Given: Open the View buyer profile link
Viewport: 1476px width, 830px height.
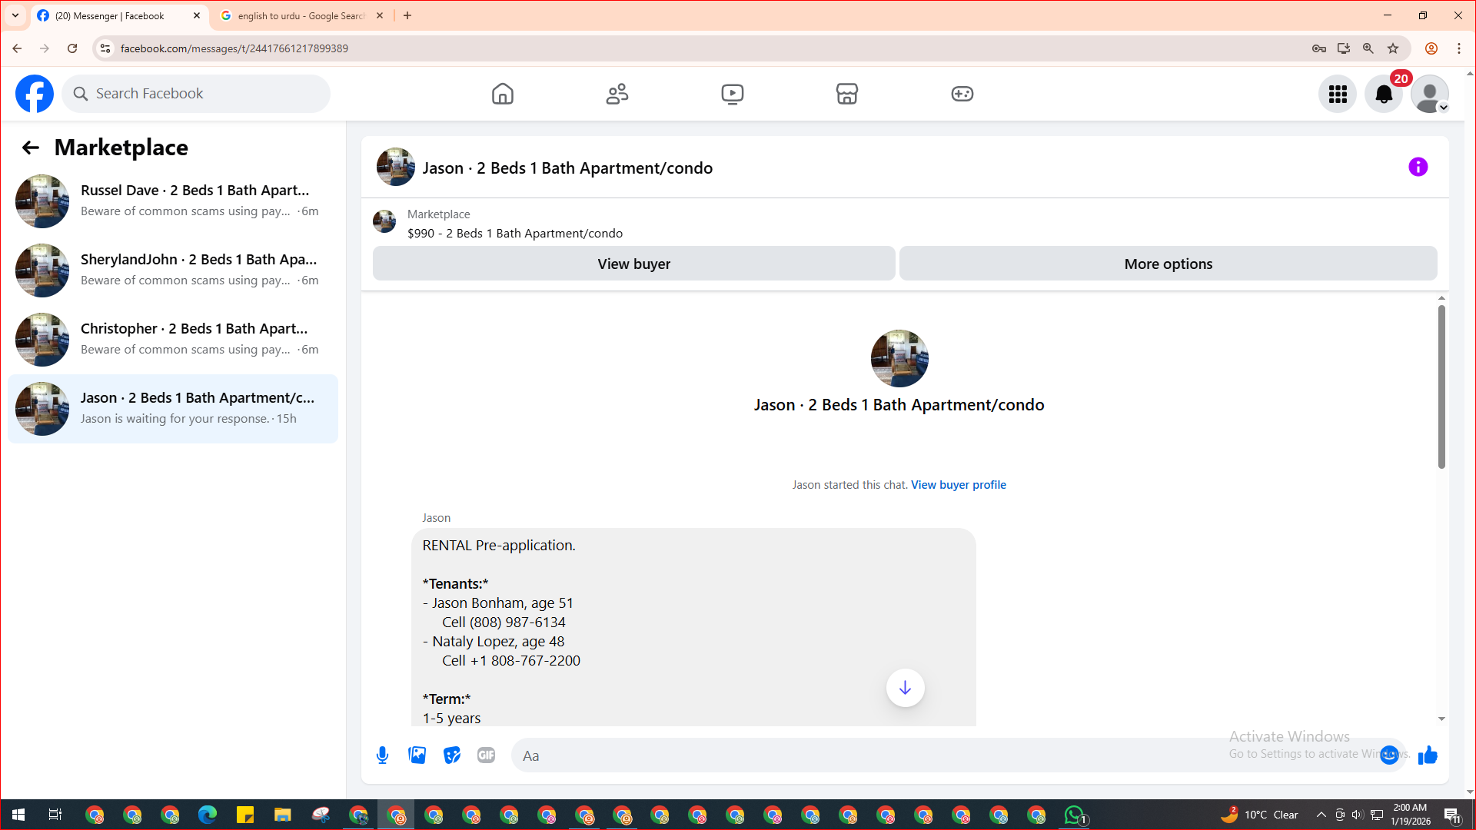Looking at the screenshot, I should pos(959,485).
